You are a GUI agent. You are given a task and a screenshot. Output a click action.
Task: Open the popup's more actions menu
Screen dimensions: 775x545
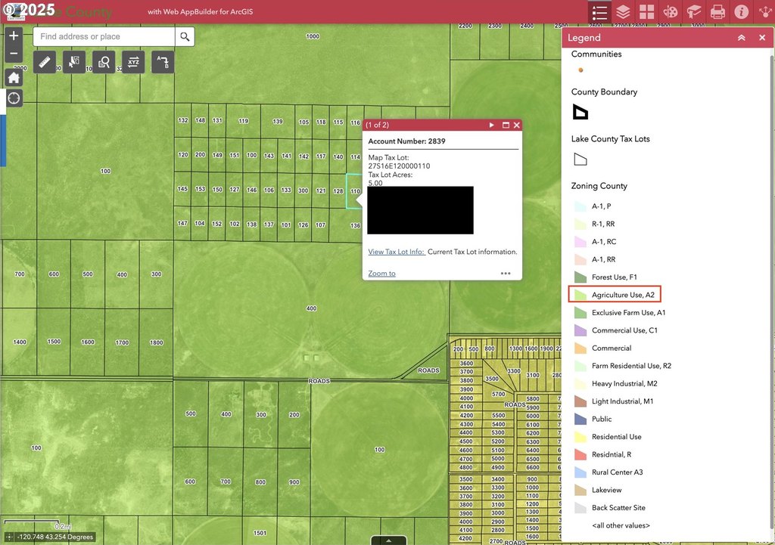pyautogui.click(x=506, y=274)
